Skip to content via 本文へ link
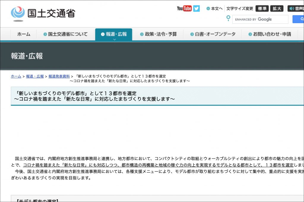The width and height of the screenshot is (304, 202). tap(217, 9)
